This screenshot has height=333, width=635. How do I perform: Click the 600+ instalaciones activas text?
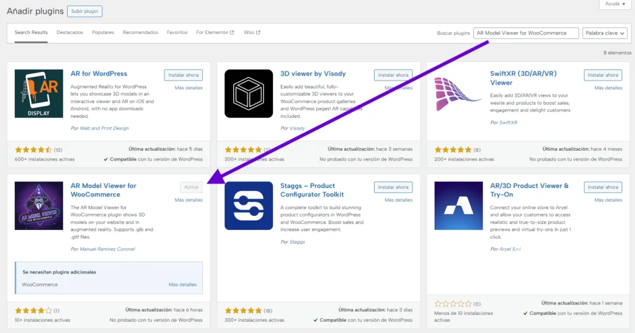point(45,159)
